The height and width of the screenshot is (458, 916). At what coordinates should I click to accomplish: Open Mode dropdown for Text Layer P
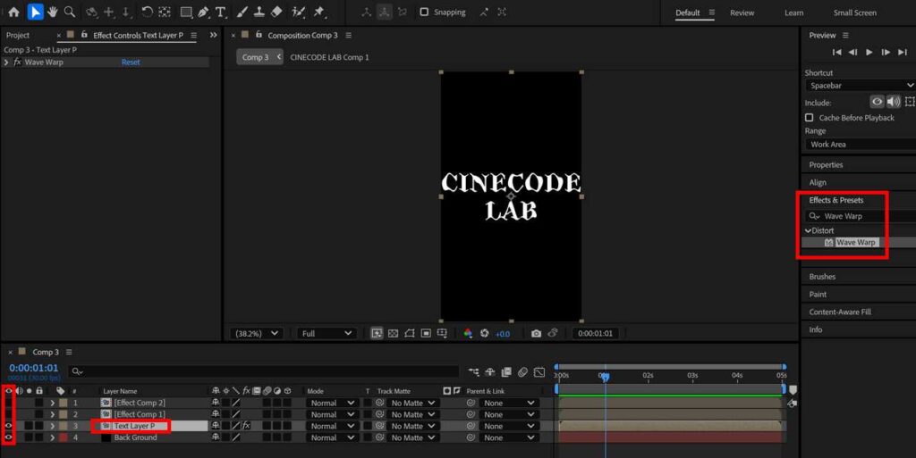pos(332,426)
